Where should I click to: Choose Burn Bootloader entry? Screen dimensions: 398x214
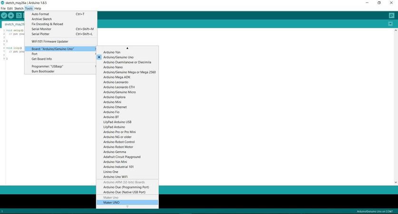tap(61, 71)
